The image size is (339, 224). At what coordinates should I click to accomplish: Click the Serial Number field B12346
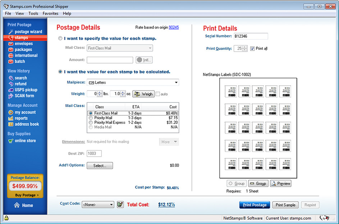[x=251, y=36]
